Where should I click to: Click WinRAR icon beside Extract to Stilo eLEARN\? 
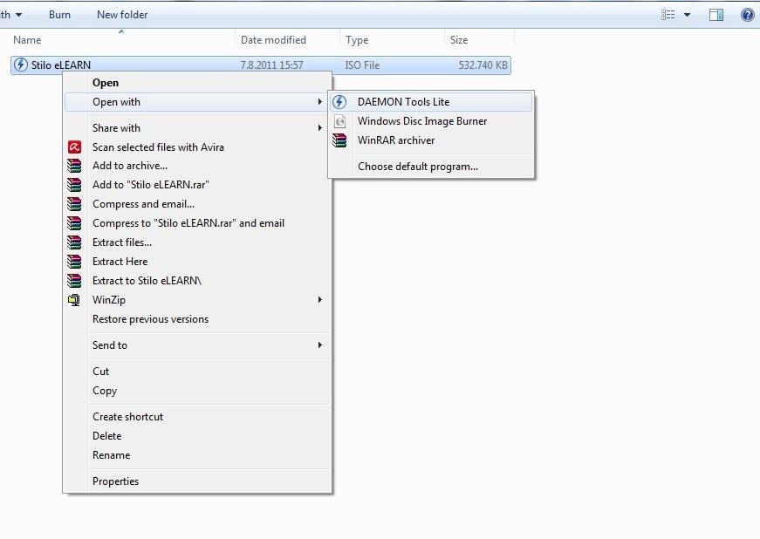74,280
